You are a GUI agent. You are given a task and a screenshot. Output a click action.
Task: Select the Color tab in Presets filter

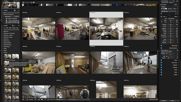pos(7,28)
